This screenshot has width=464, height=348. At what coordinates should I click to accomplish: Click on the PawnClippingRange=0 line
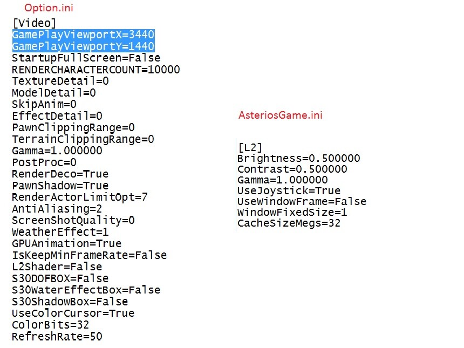73,128
